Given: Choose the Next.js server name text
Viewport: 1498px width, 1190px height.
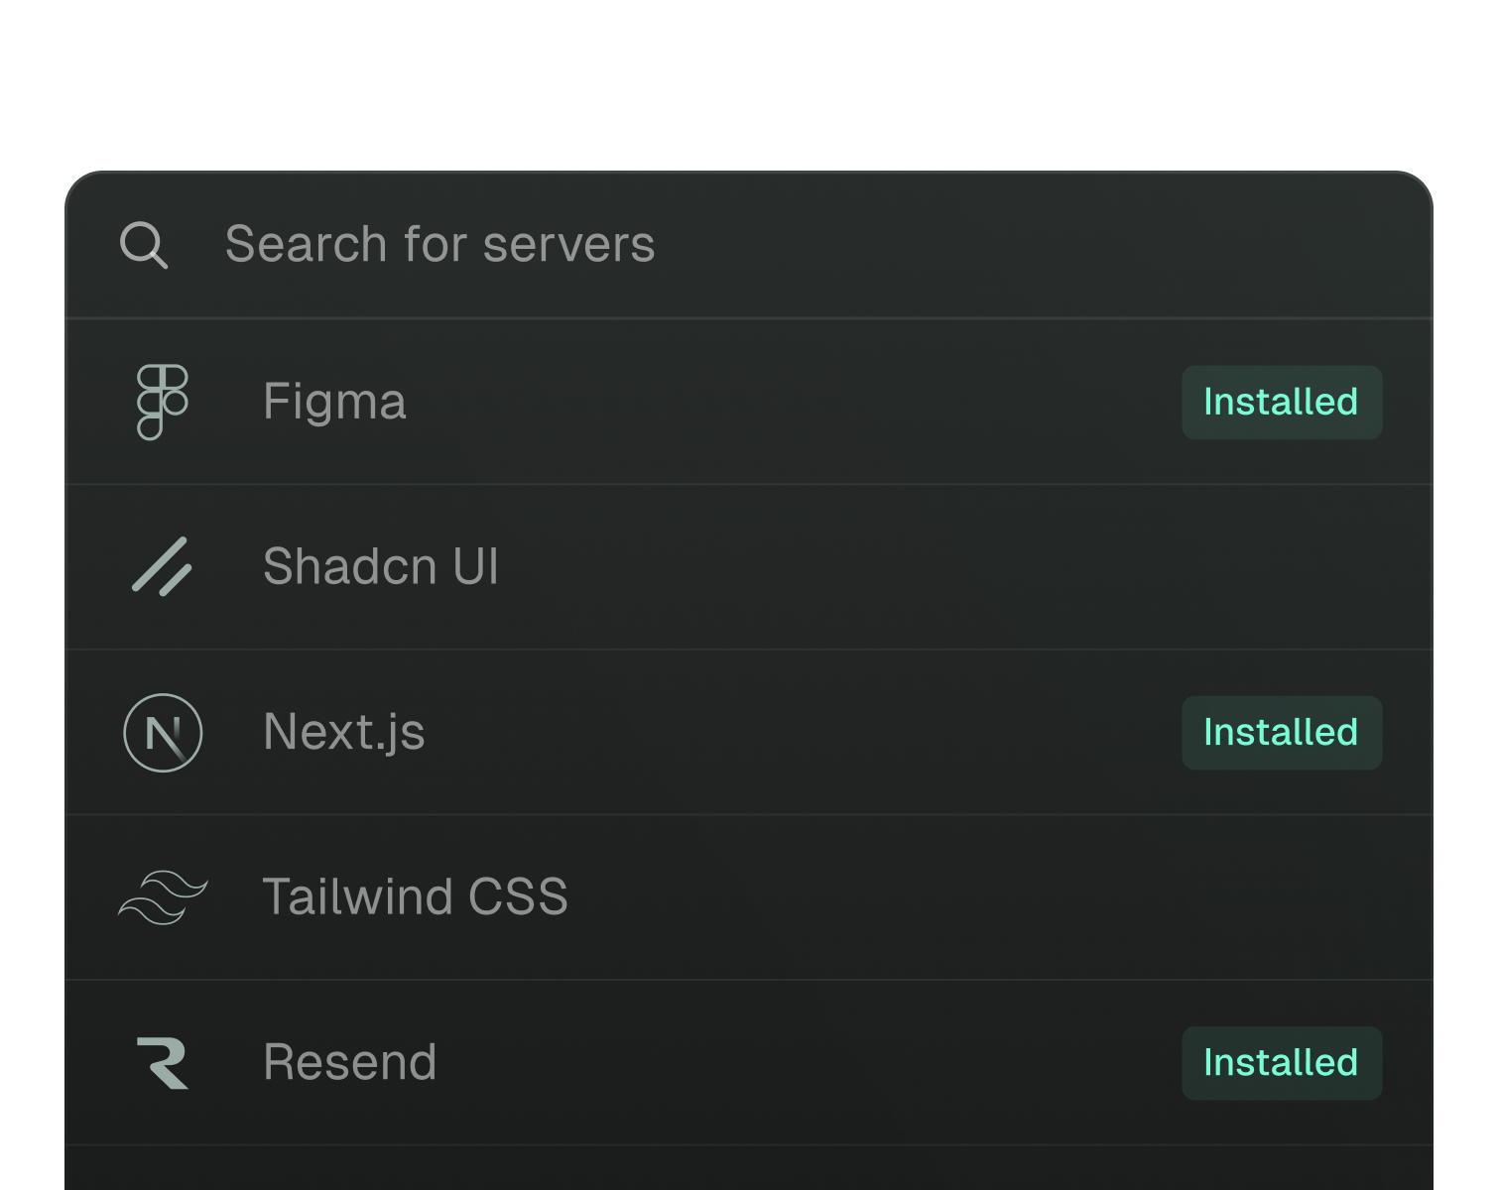Looking at the screenshot, I should click(343, 732).
